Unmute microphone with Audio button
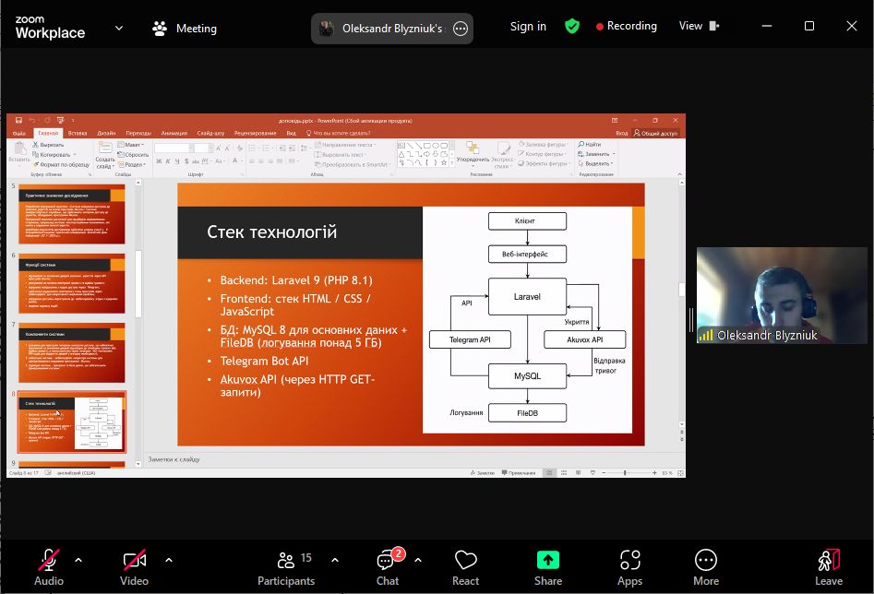This screenshot has width=874, height=594. [48, 565]
